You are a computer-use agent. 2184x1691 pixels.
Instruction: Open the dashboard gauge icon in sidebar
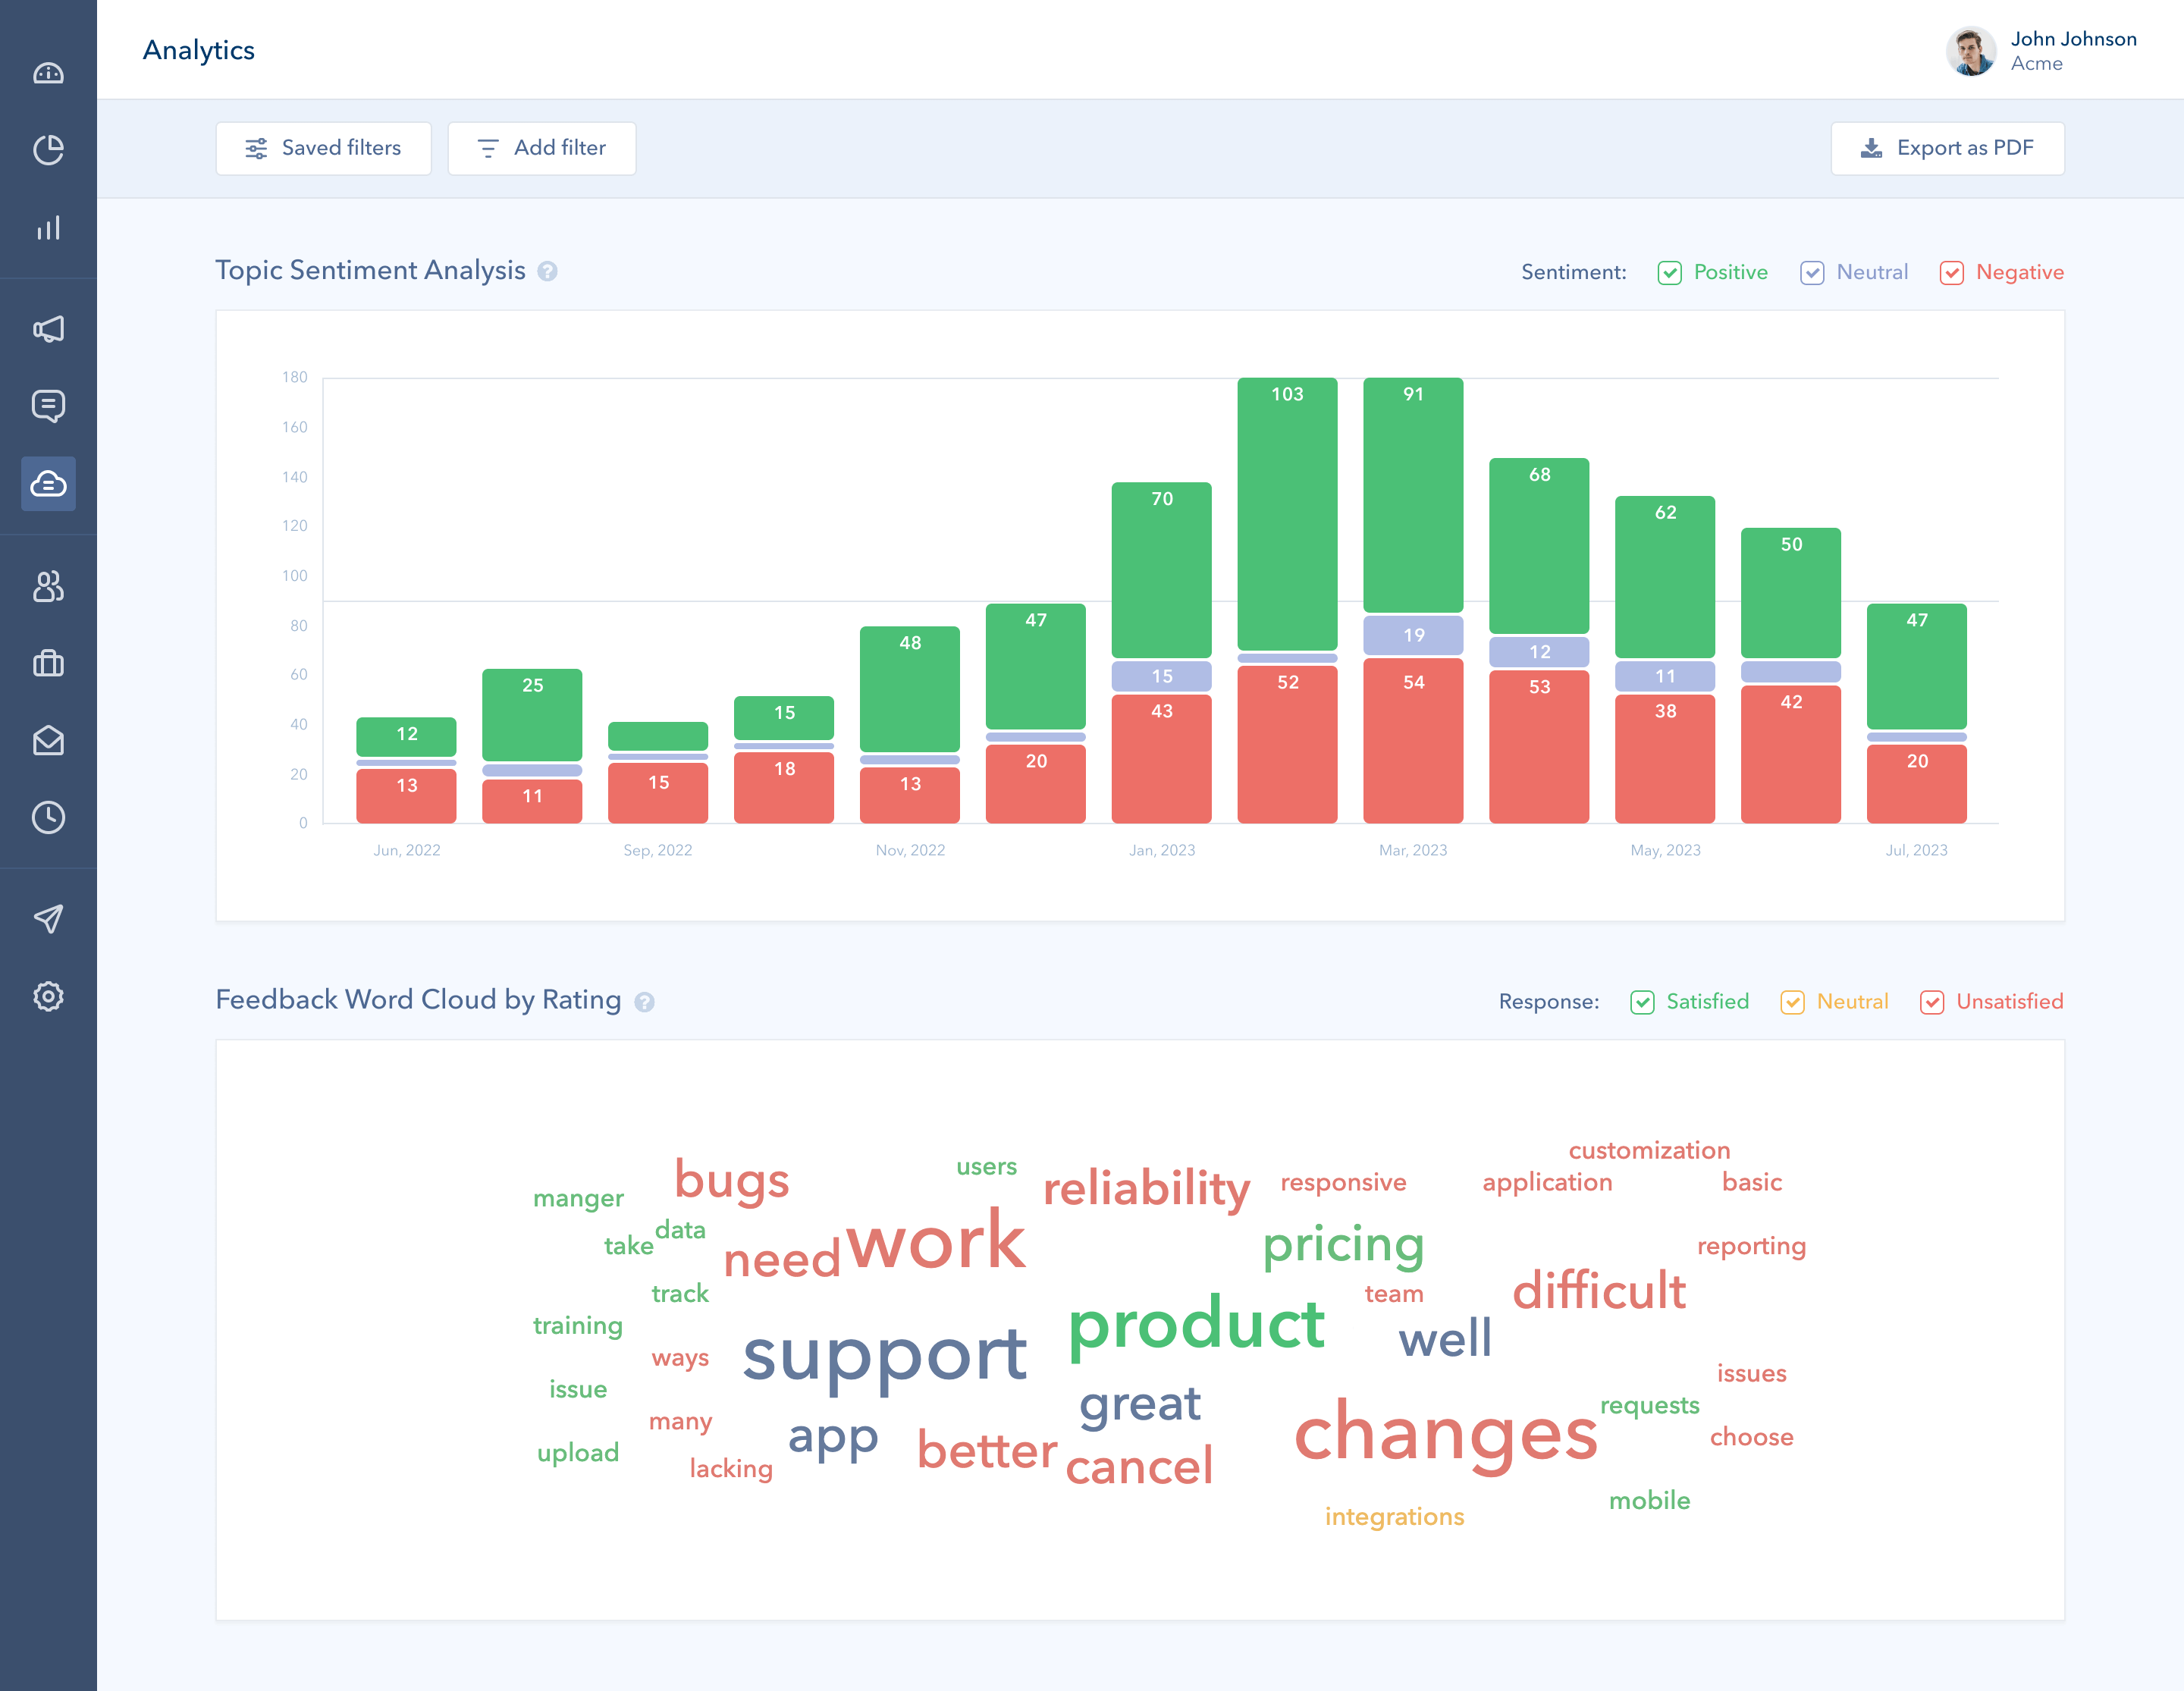(x=48, y=73)
